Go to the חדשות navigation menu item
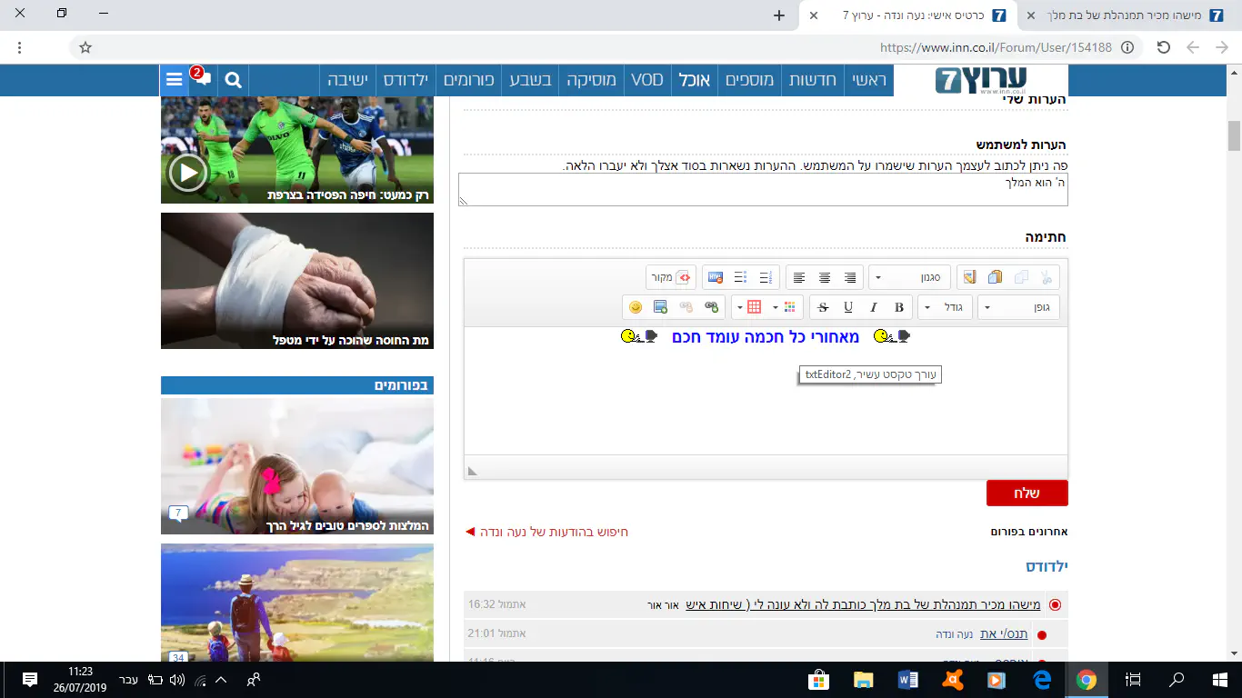 tap(812, 80)
